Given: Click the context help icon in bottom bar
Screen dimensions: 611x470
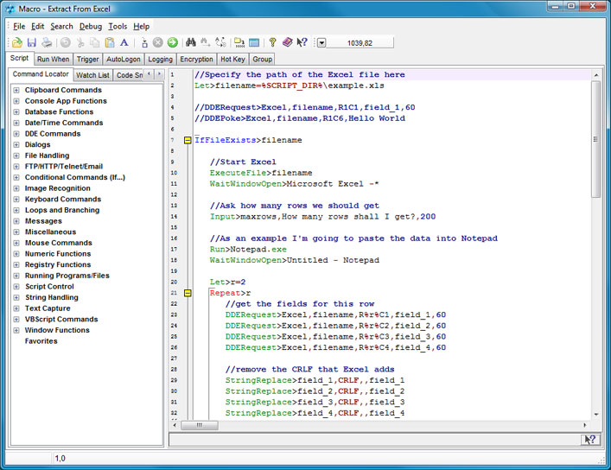Looking at the screenshot, I should tap(590, 440).
